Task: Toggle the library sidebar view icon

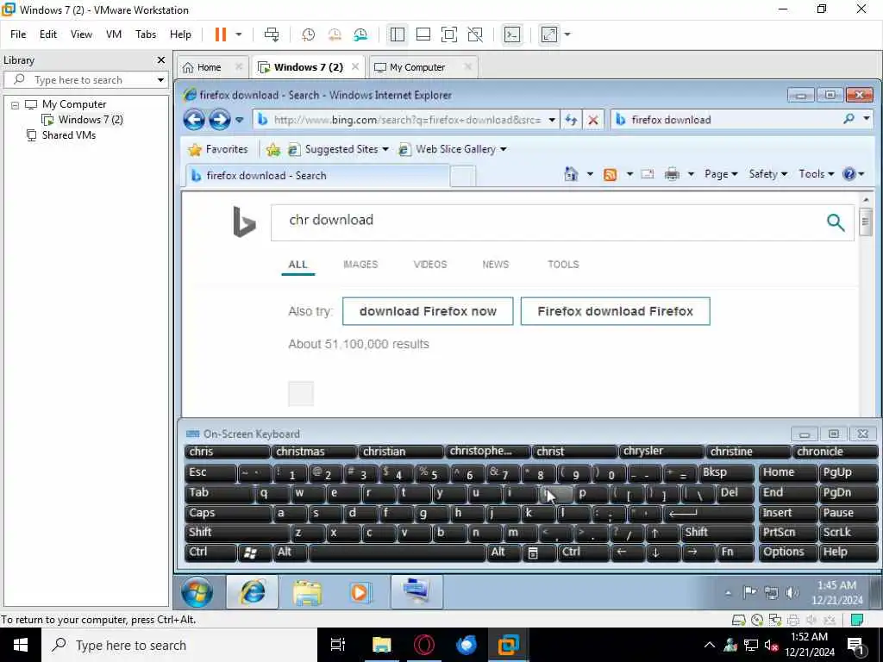Action: pyautogui.click(x=397, y=34)
